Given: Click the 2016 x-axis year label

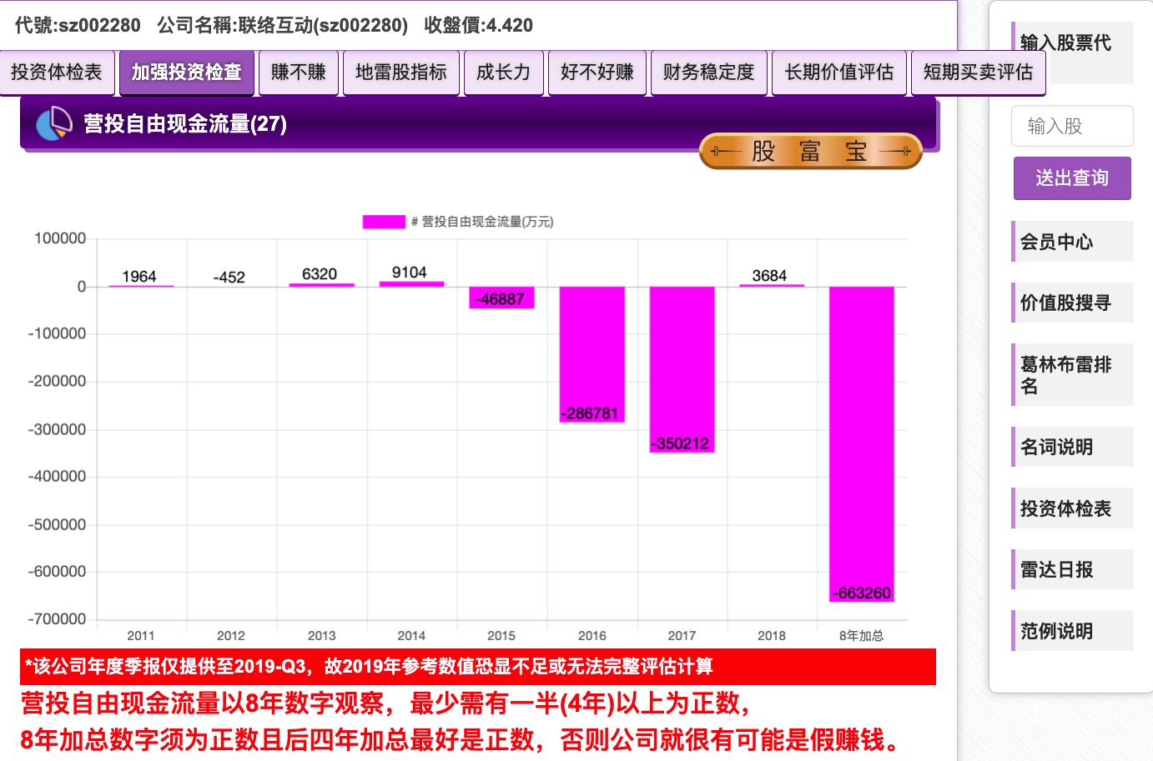Looking at the screenshot, I should (x=592, y=636).
